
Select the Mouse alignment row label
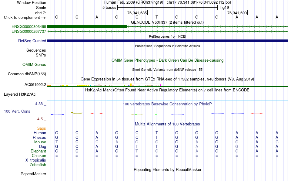40,142
